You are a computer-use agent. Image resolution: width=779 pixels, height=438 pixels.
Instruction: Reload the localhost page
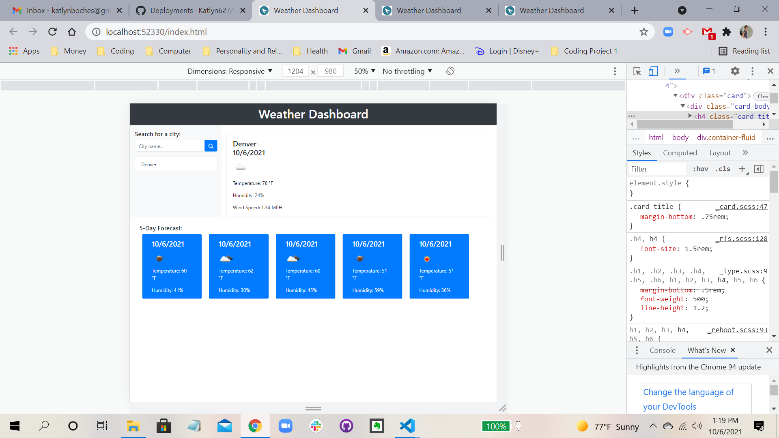coord(52,32)
